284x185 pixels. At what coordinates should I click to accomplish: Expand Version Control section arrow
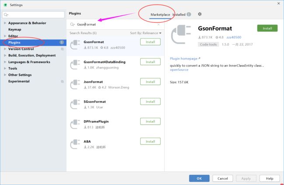(x=5, y=49)
